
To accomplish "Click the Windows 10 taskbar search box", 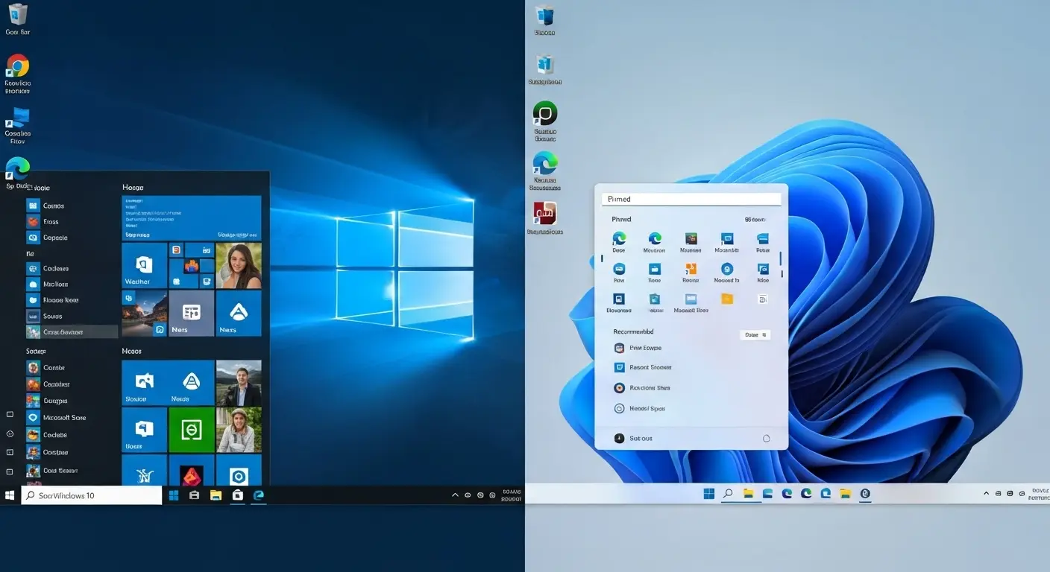I will pos(92,495).
